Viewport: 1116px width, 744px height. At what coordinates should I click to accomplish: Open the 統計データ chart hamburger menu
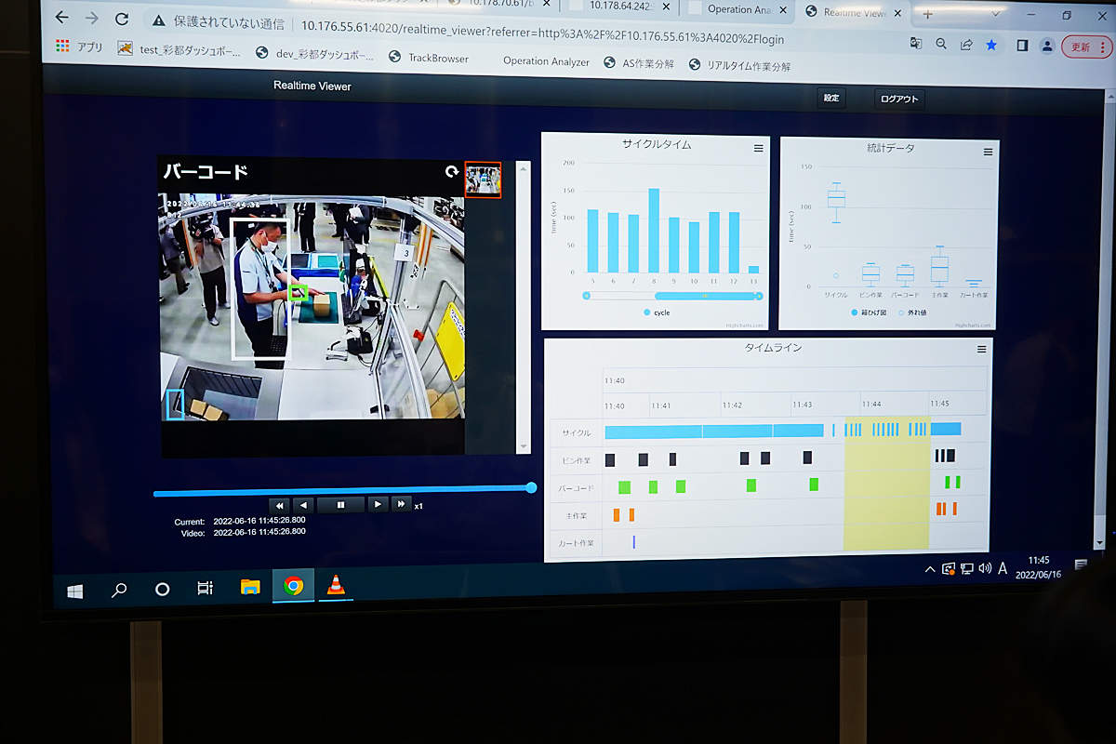coord(988,152)
